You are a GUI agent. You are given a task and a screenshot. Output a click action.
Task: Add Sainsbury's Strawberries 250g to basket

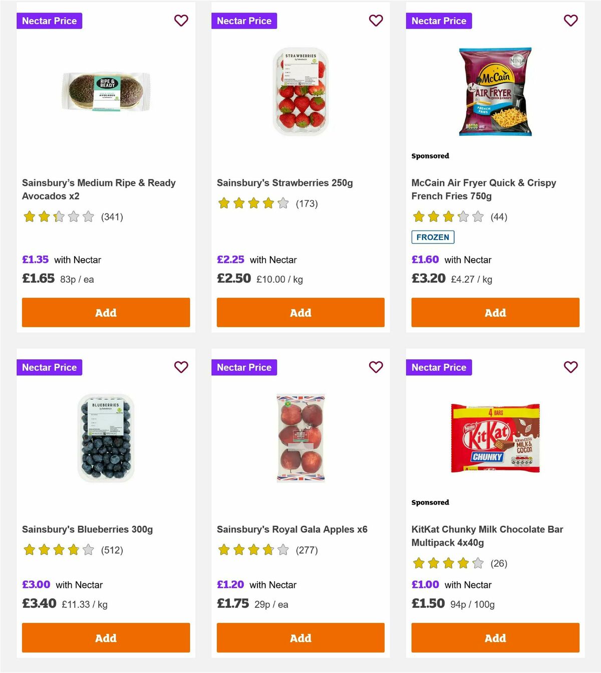tap(300, 312)
